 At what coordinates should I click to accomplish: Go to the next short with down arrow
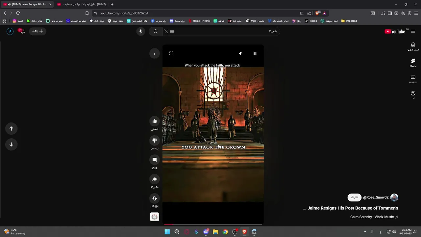click(x=11, y=145)
